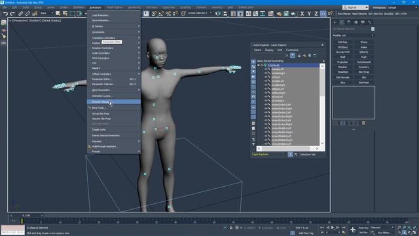Open the Utilities command panel tab

coord(370,22)
